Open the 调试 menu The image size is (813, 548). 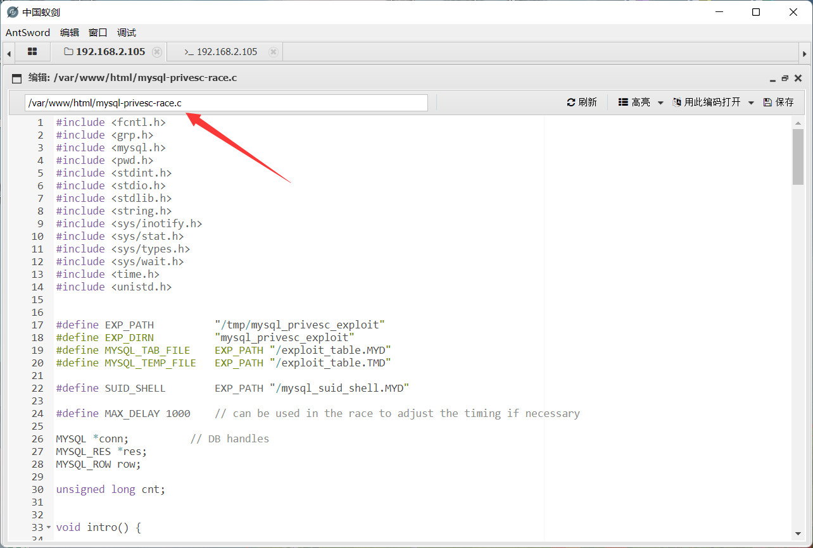[x=127, y=33]
